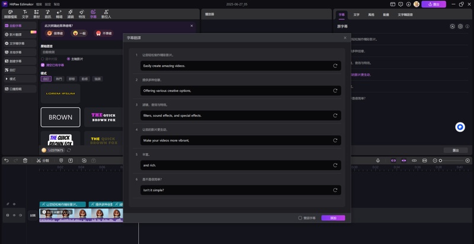Open the 檔案 menu in title bar
The height and width of the screenshot is (244, 474).
pyautogui.click(x=40, y=4)
